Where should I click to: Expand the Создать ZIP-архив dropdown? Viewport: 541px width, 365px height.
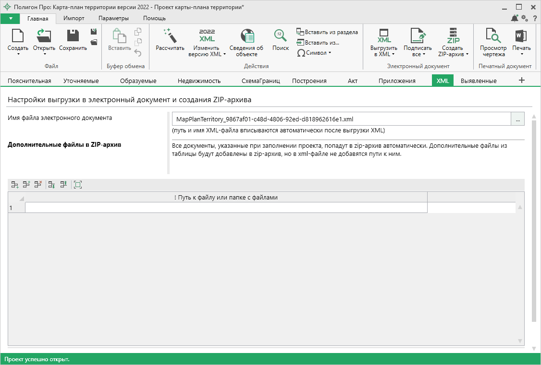[467, 54]
